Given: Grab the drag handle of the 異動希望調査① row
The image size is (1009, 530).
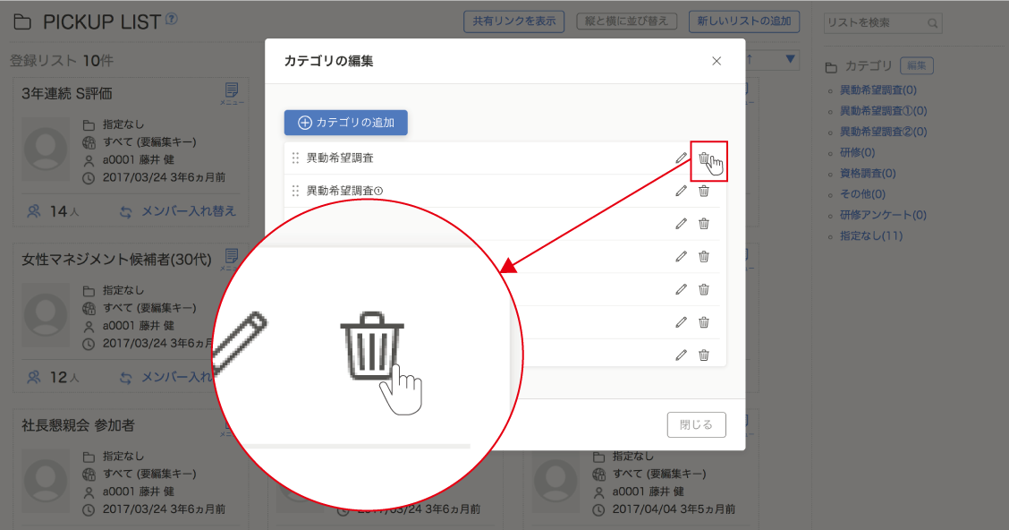Looking at the screenshot, I should click(x=295, y=191).
